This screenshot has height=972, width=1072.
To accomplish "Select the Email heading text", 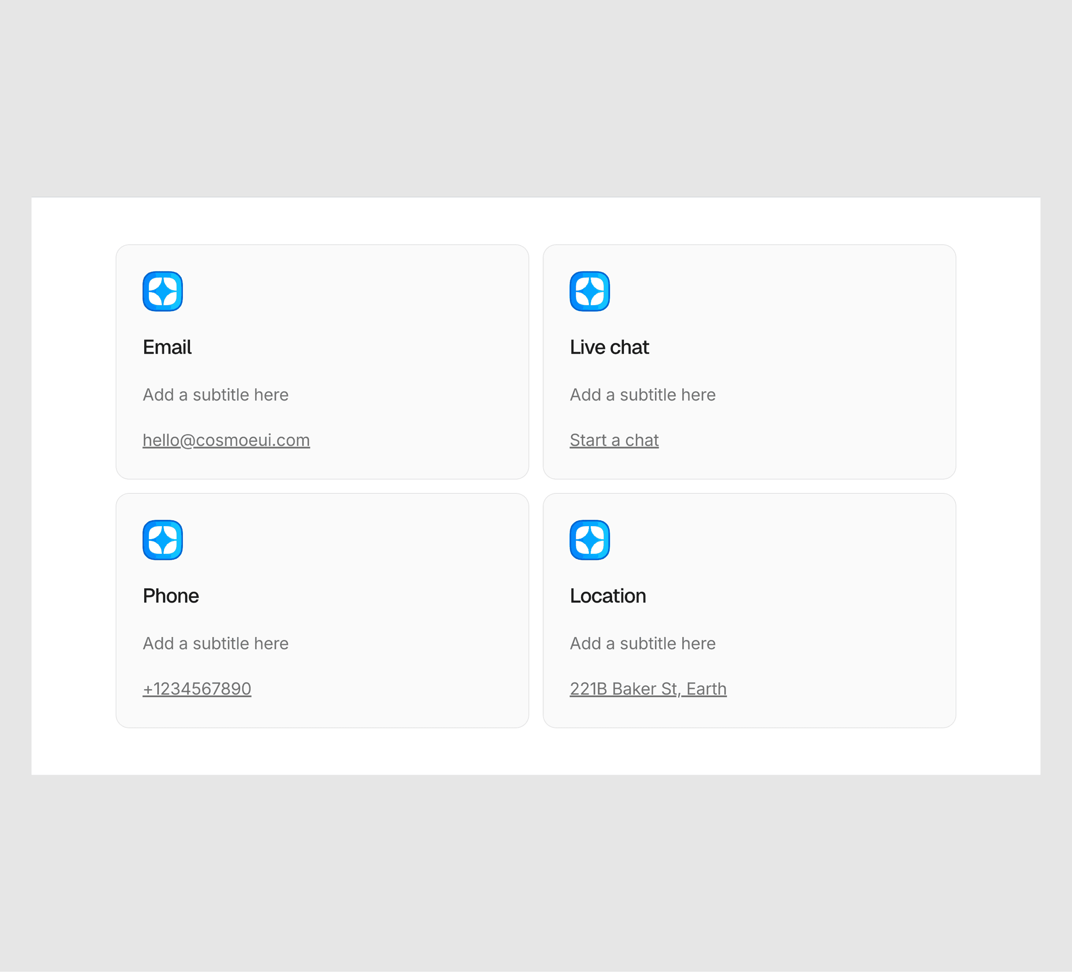I will pos(167,347).
